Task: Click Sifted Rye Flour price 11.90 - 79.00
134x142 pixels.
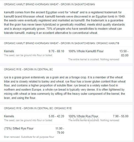Action: (x=60, y=131)
